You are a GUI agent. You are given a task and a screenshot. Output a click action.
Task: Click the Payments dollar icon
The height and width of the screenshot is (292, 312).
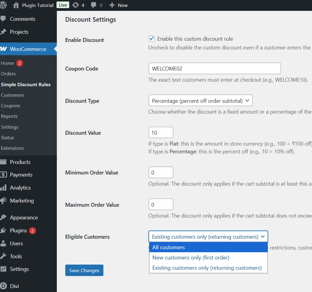tap(3, 175)
